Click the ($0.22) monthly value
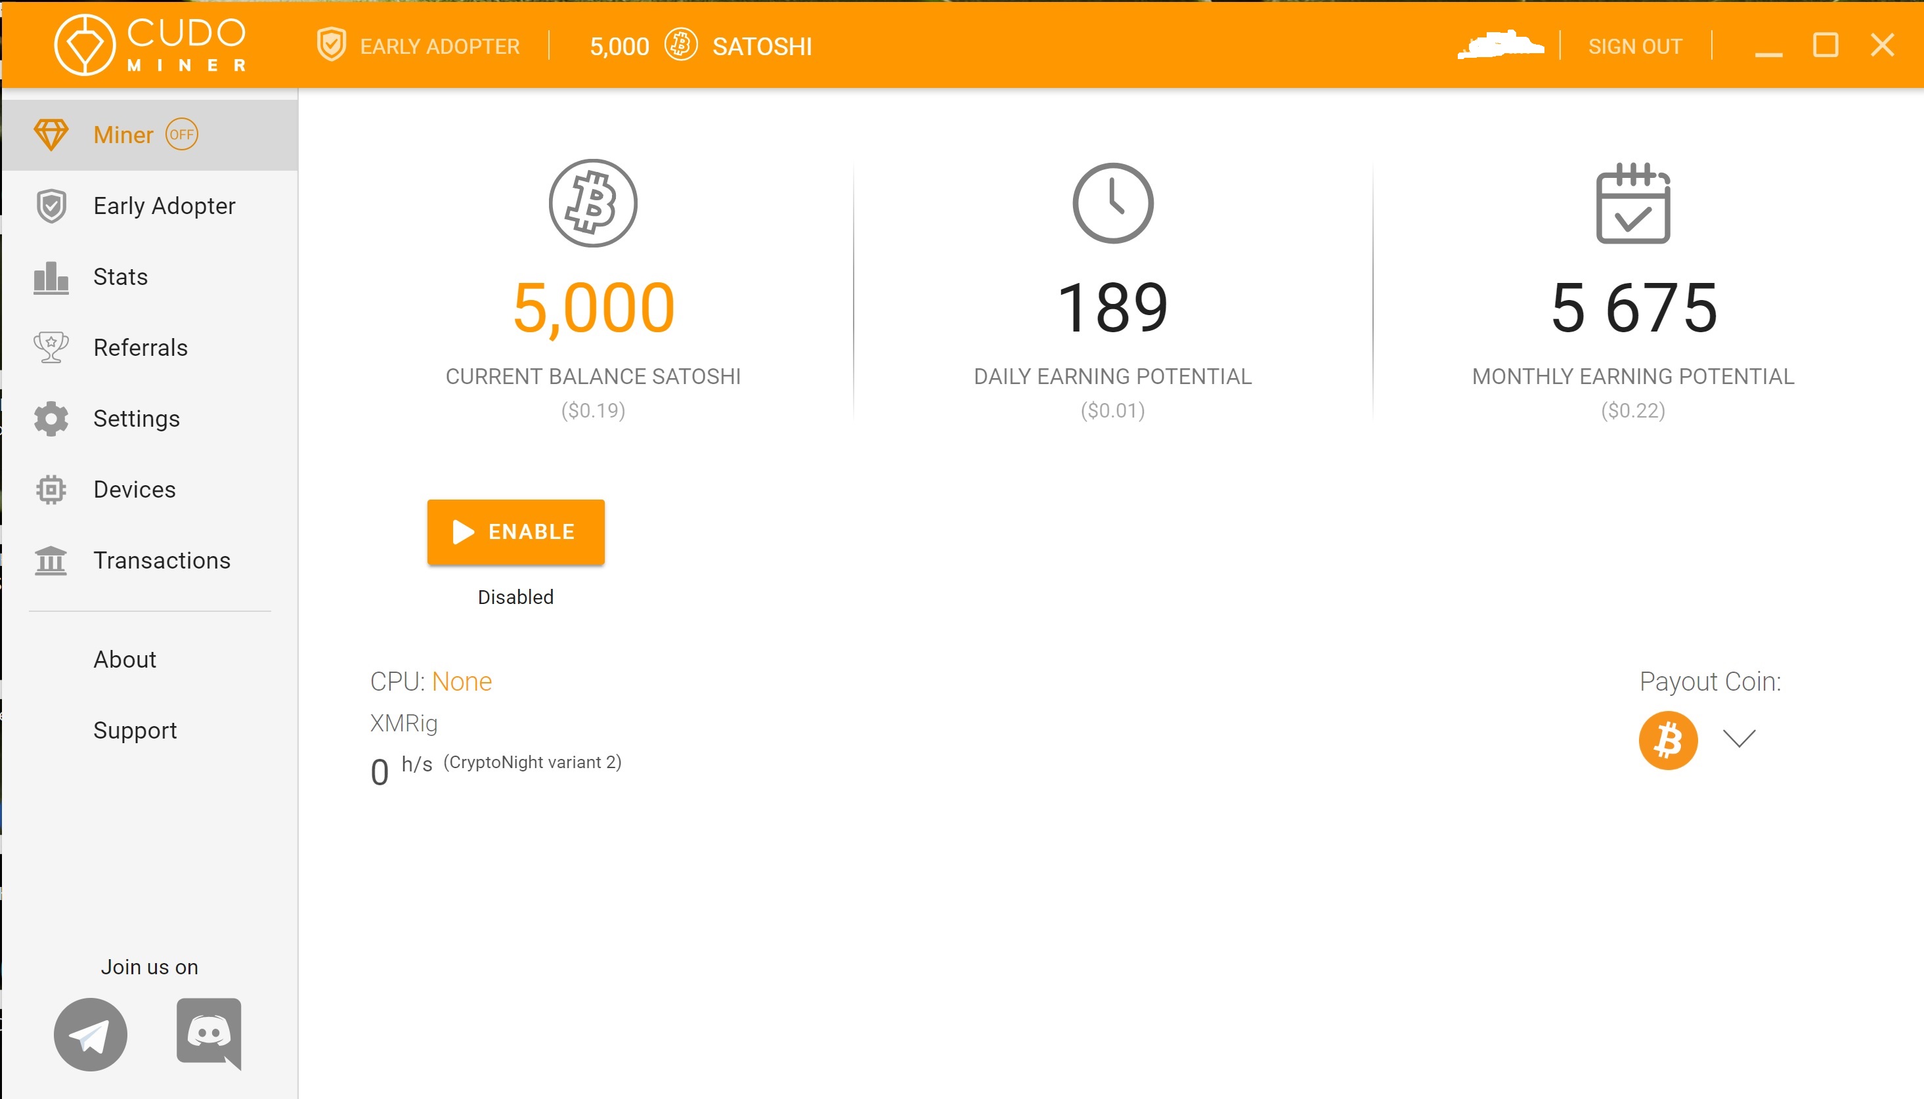The width and height of the screenshot is (1924, 1099). 1633,410
